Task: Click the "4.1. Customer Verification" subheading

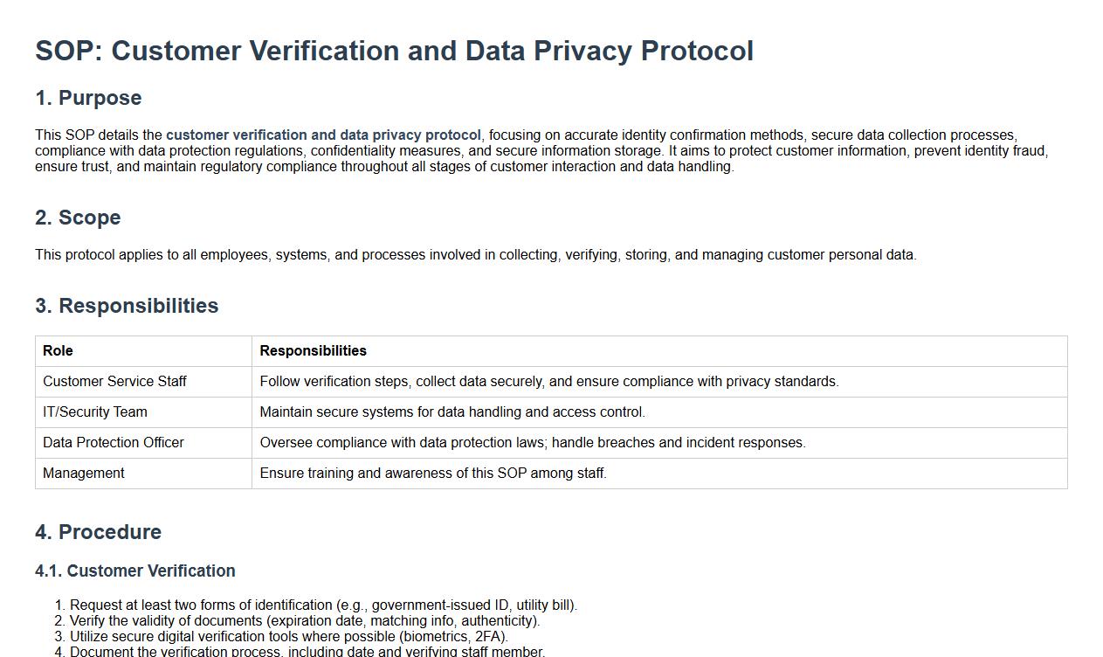Action: pos(135,571)
